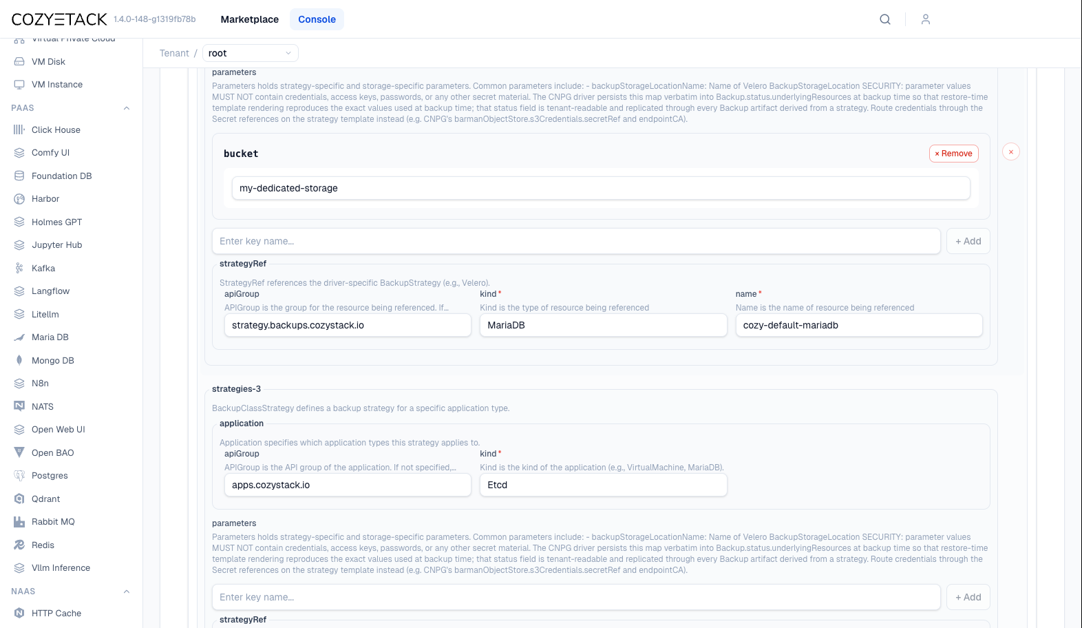Edit apiGroup field strategy.backups.cozystack.io
This screenshot has height=628, width=1082.
[x=348, y=325]
